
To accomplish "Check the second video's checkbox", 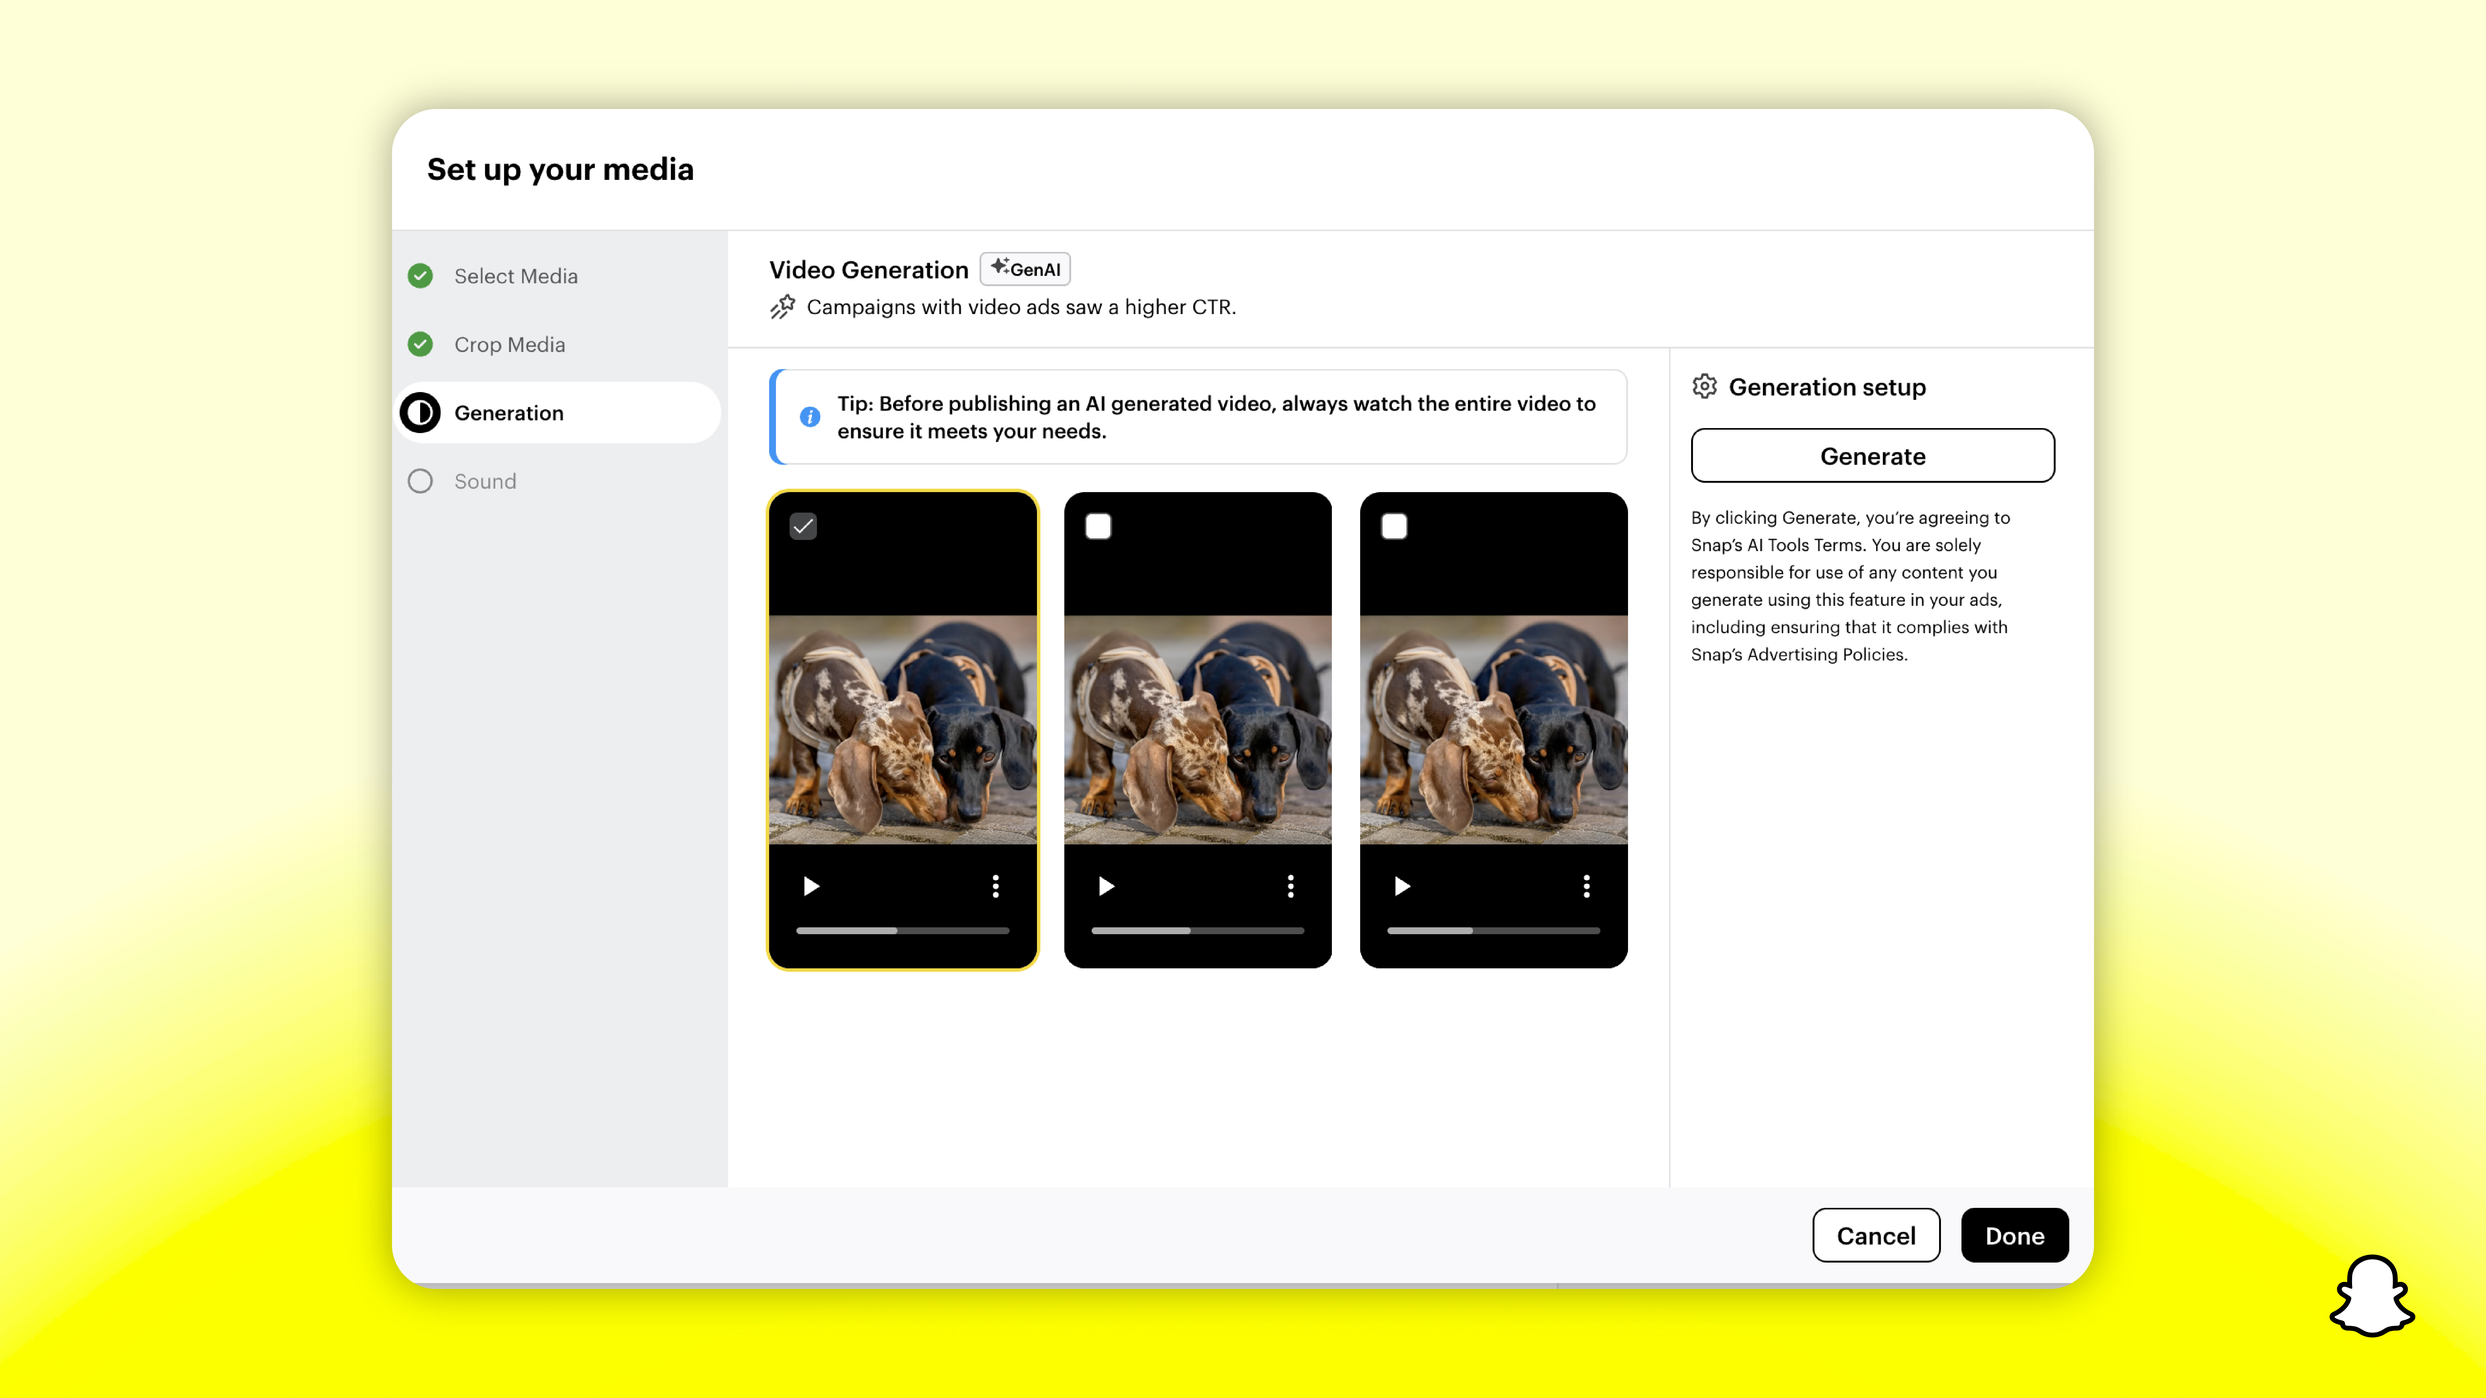I will click(1098, 526).
